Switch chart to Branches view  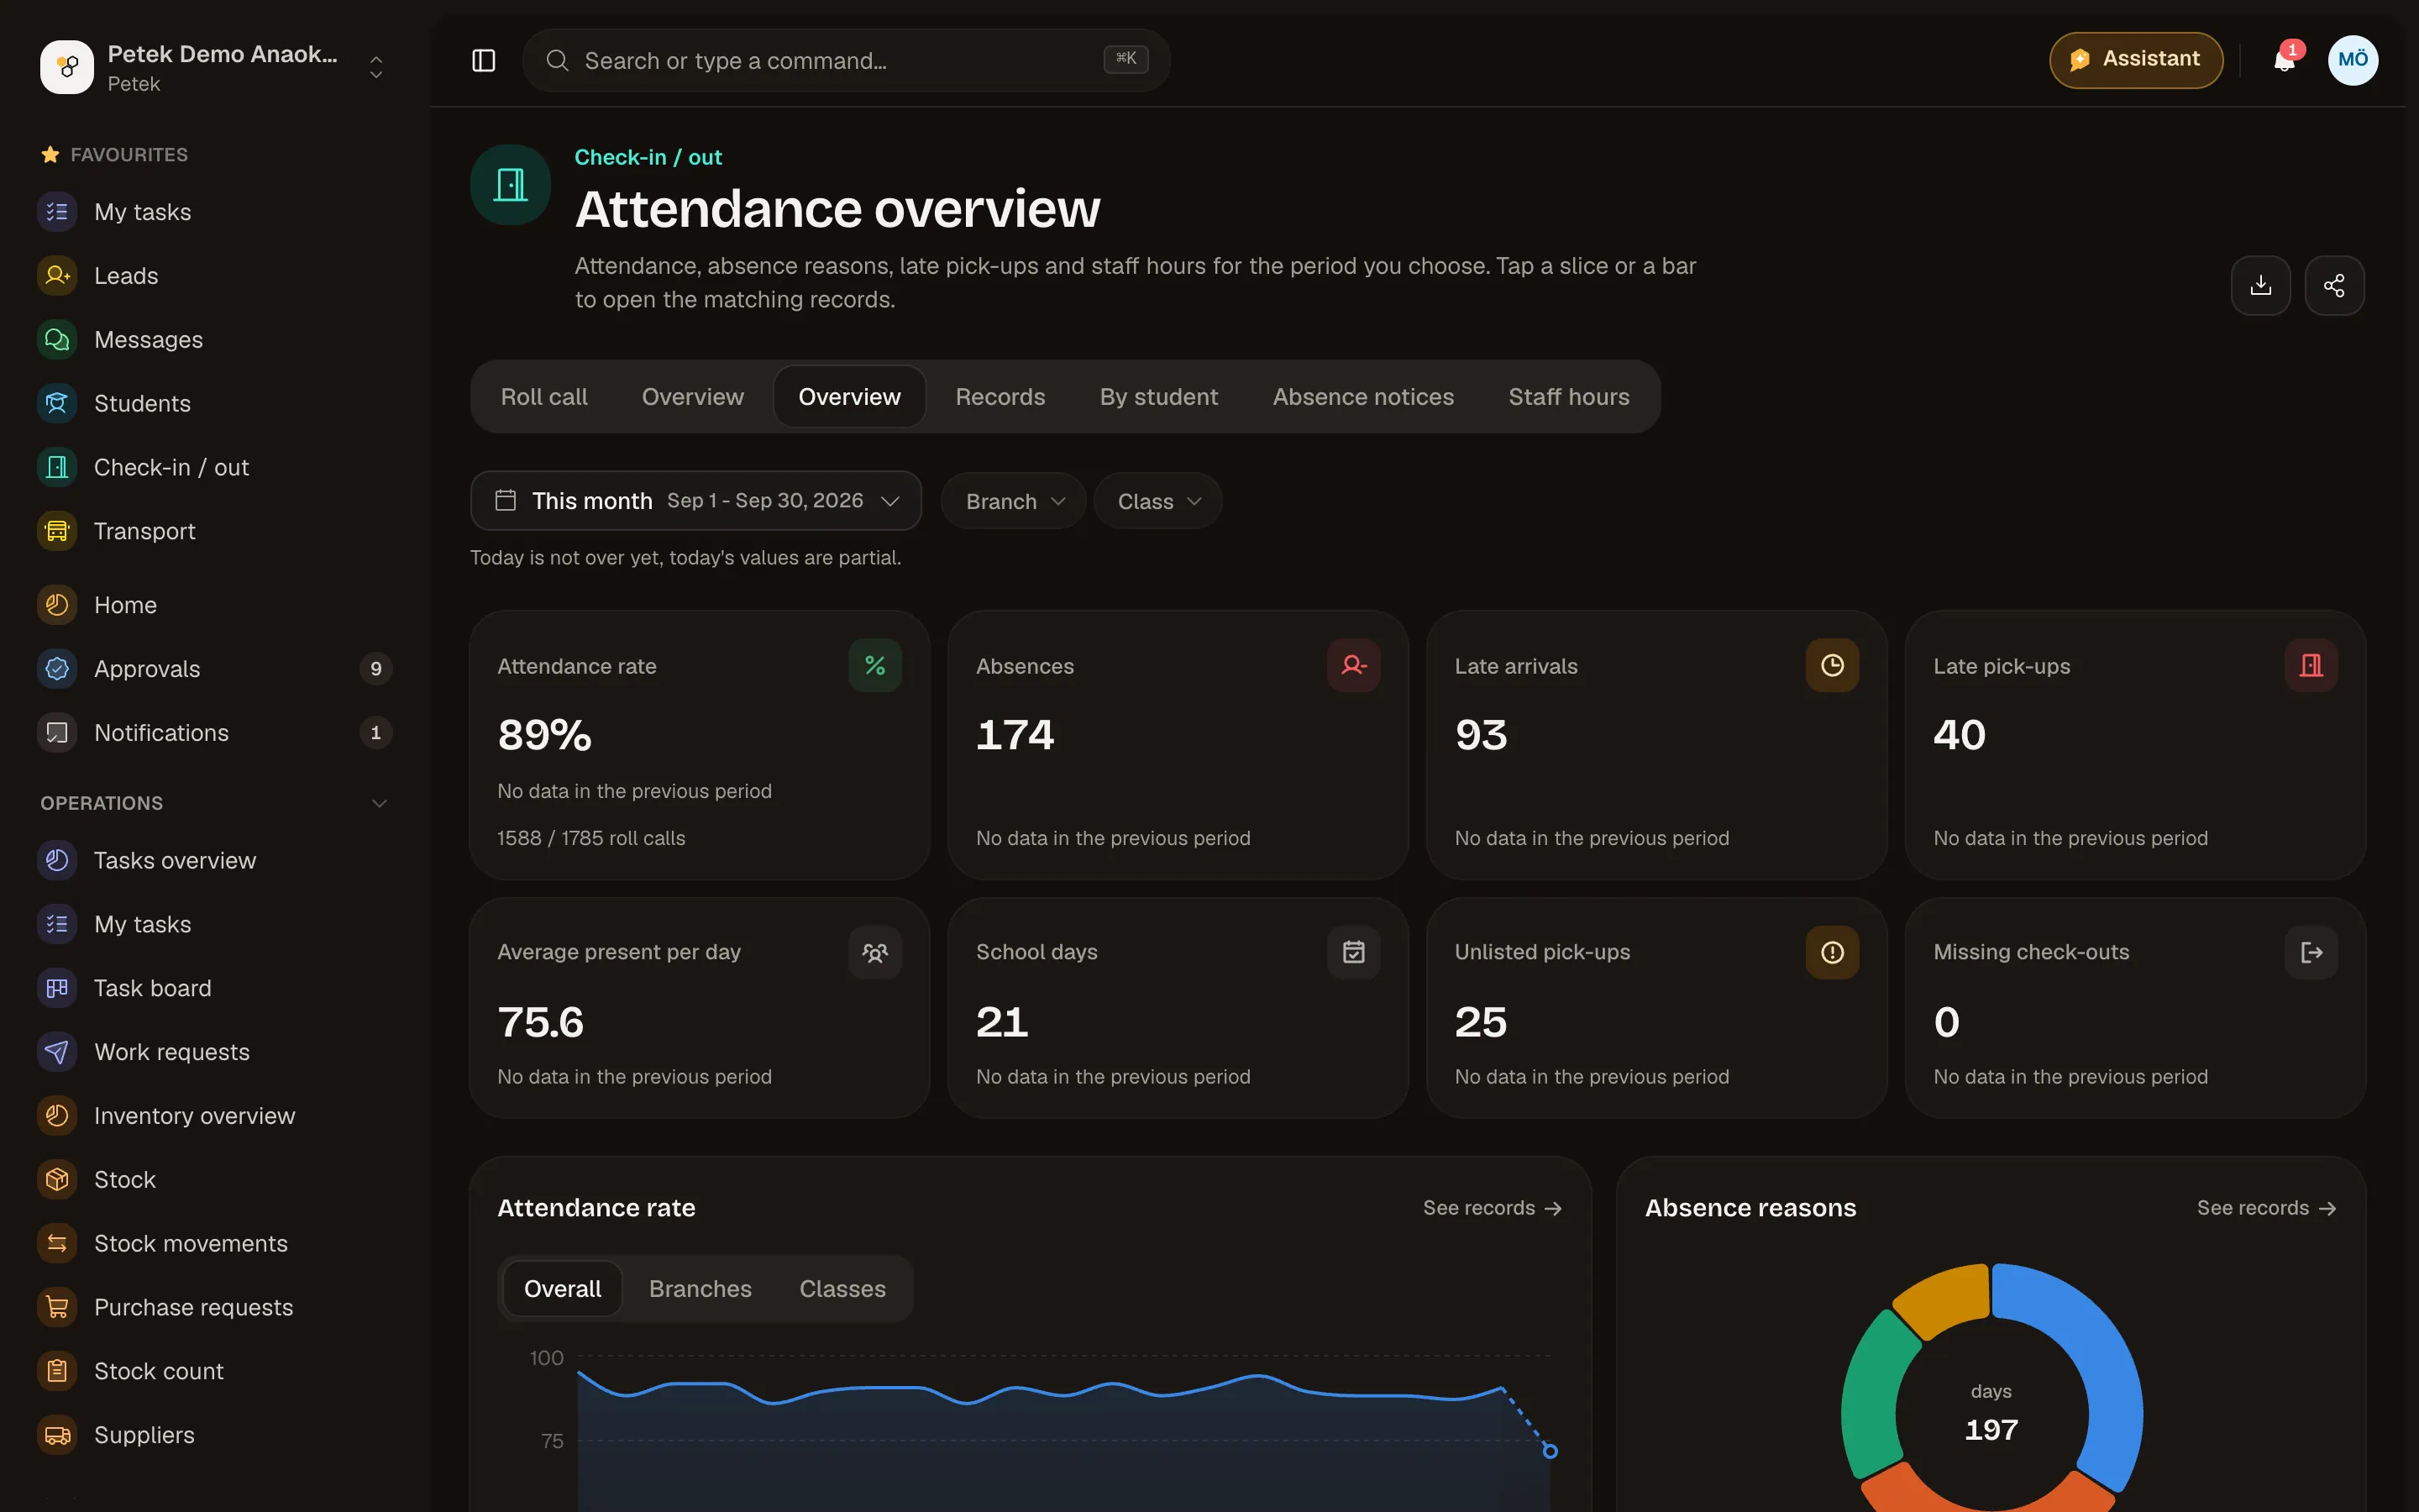pyautogui.click(x=700, y=1289)
